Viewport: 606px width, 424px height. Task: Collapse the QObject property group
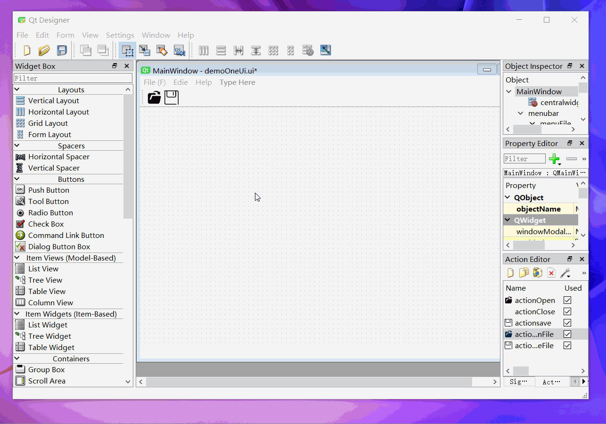click(x=508, y=197)
